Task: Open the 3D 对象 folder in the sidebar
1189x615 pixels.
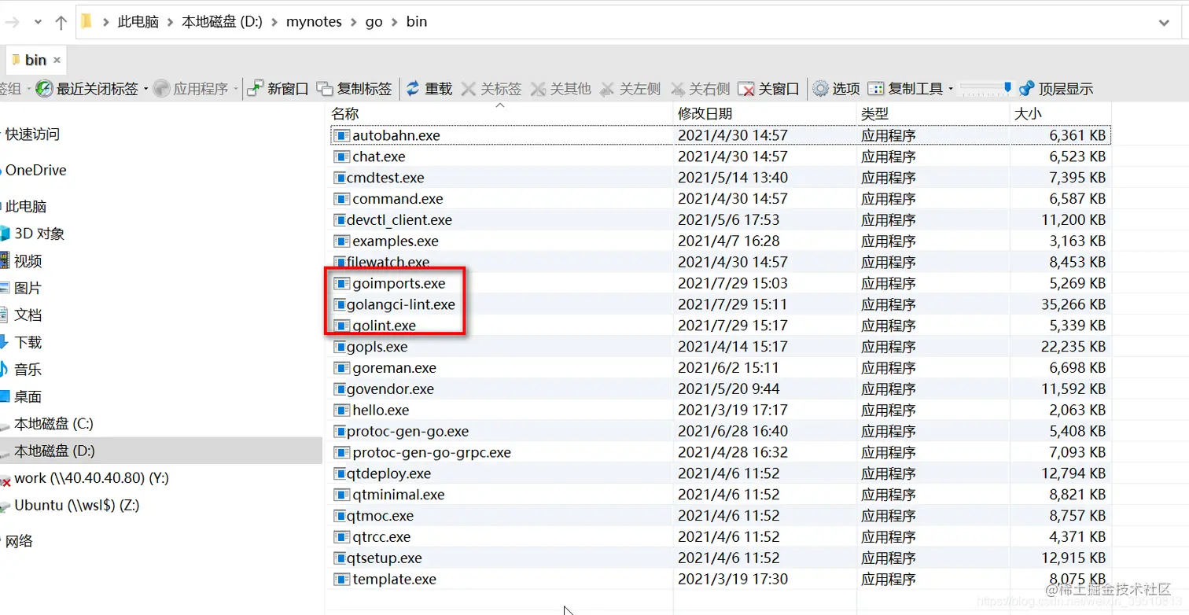Action: [39, 234]
